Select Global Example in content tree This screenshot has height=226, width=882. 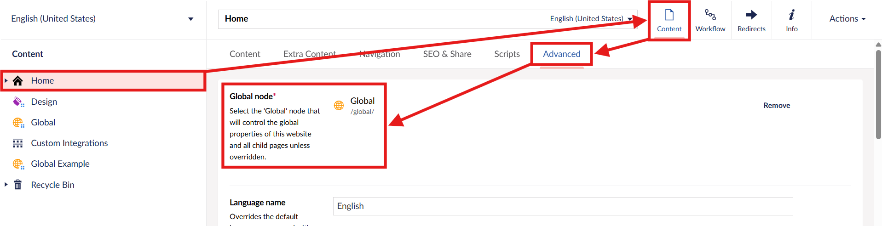[x=60, y=164]
